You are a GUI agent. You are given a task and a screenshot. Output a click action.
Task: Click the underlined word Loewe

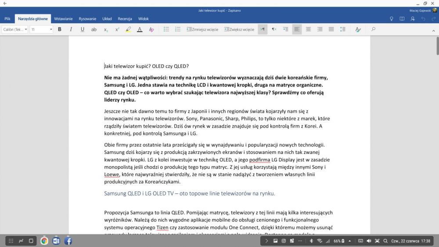coord(112,175)
